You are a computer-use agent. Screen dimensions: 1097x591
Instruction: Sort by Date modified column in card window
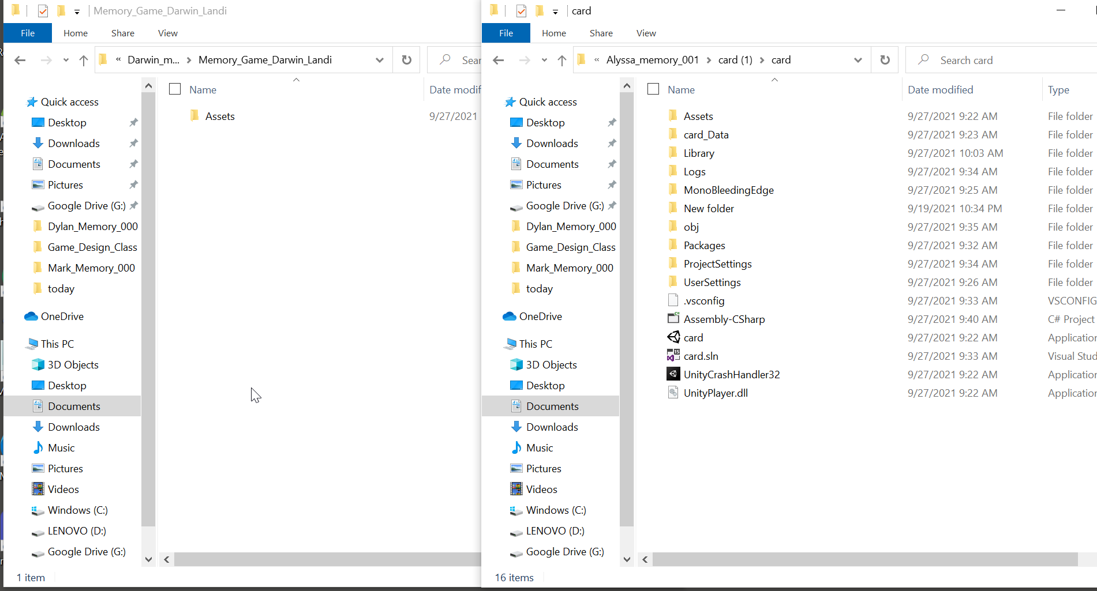[x=940, y=89]
